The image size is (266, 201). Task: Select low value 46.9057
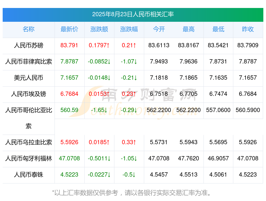point(218,159)
